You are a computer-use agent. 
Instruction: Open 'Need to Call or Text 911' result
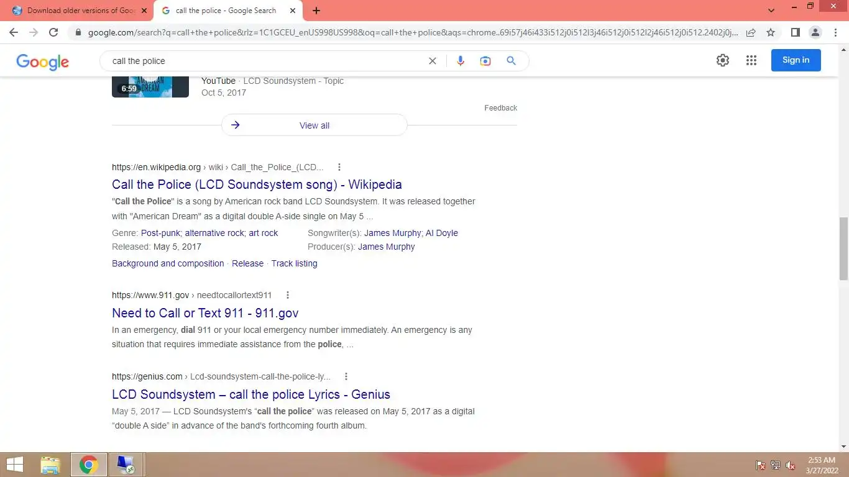point(205,313)
